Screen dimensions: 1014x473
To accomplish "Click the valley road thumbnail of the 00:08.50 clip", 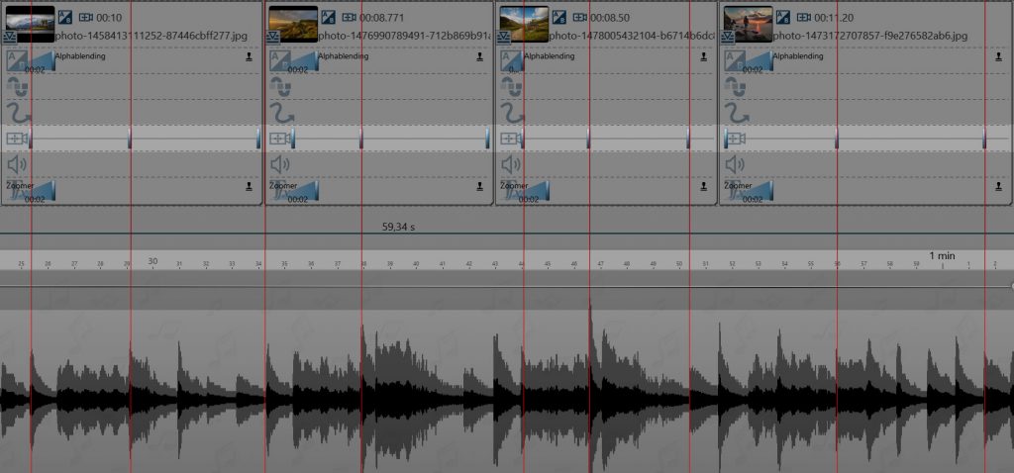I will [x=524, y=24].
